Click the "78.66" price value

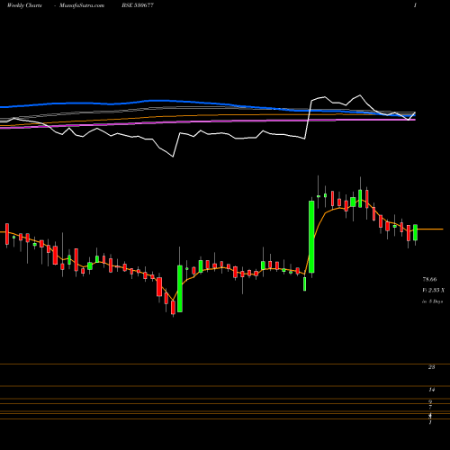pos(429,280)
